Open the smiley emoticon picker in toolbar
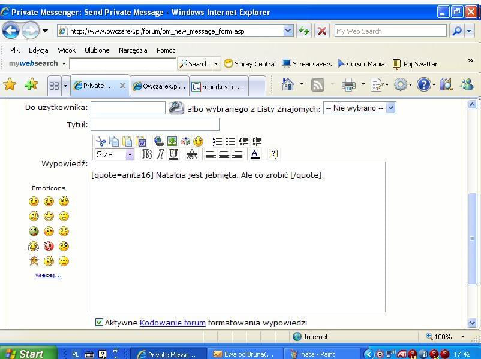481x359 pixels. click(x=198, y=141)
